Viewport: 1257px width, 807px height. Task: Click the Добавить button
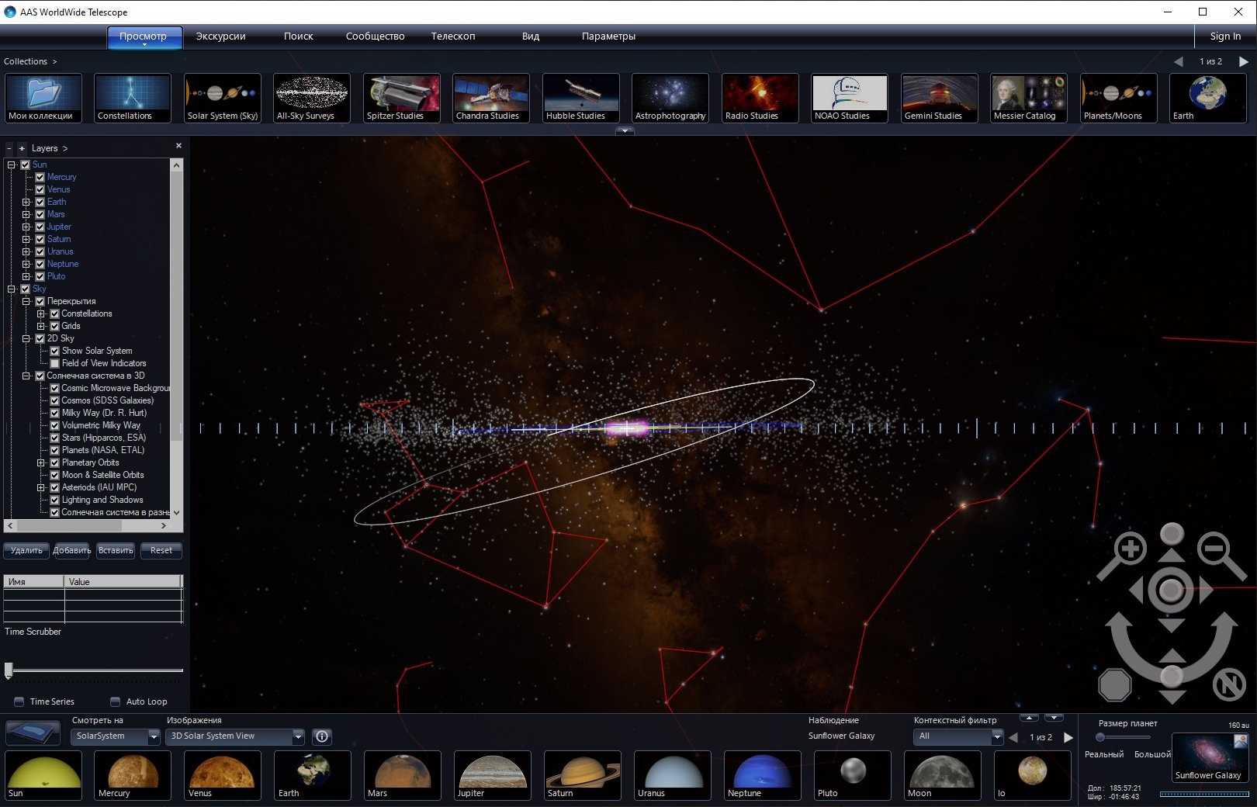click(71, 550)
